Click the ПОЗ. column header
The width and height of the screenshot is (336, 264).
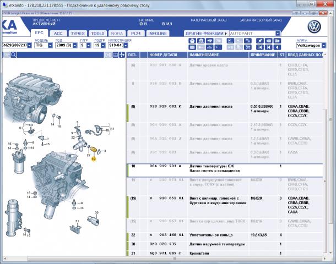pos(132,55)
